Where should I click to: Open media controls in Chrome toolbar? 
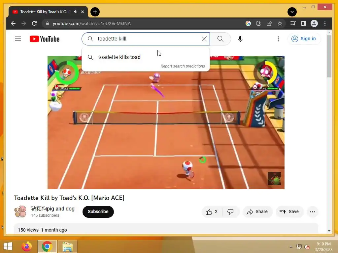(x=293, y=23)
